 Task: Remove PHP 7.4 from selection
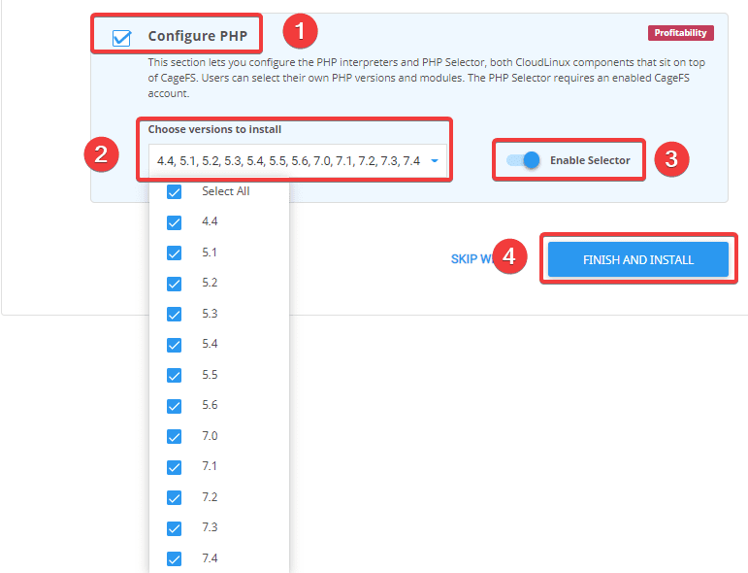tap(175, 559)
